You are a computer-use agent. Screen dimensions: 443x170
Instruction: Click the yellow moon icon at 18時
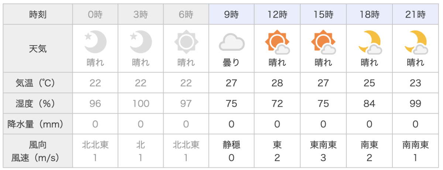coord(369,42)
